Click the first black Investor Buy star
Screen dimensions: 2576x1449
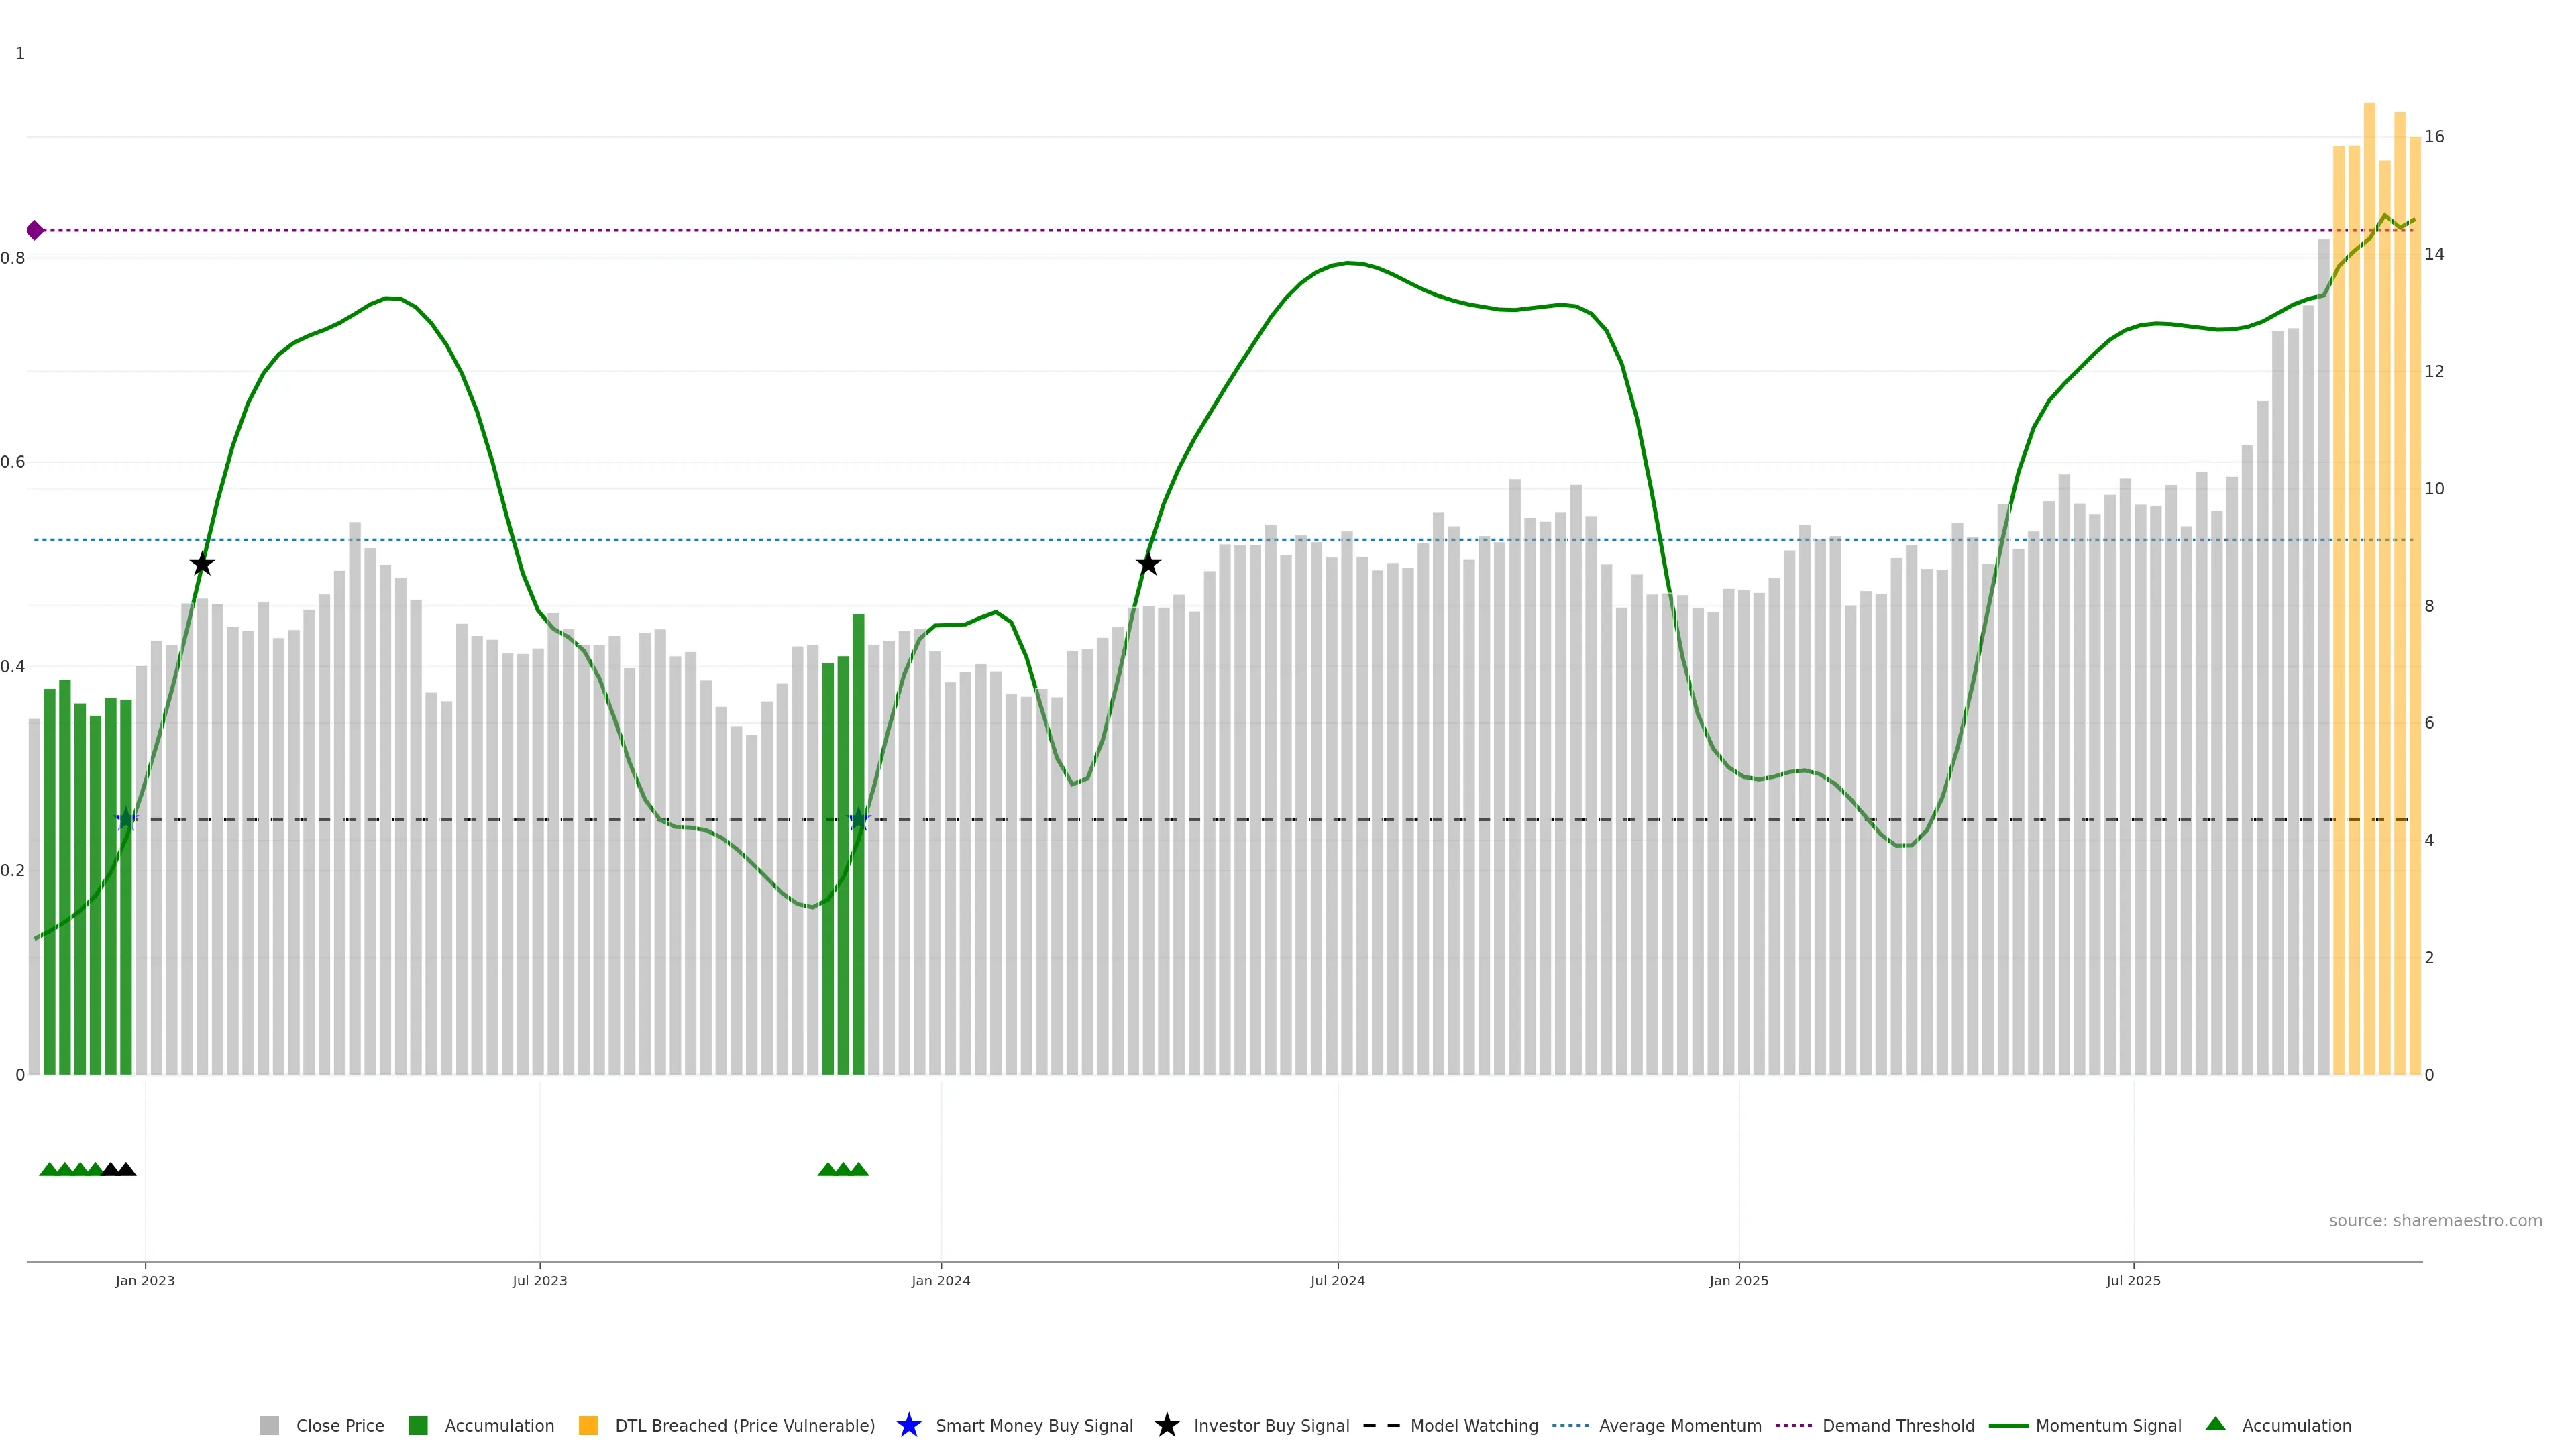pyautogui.click(x=202, y=564)
